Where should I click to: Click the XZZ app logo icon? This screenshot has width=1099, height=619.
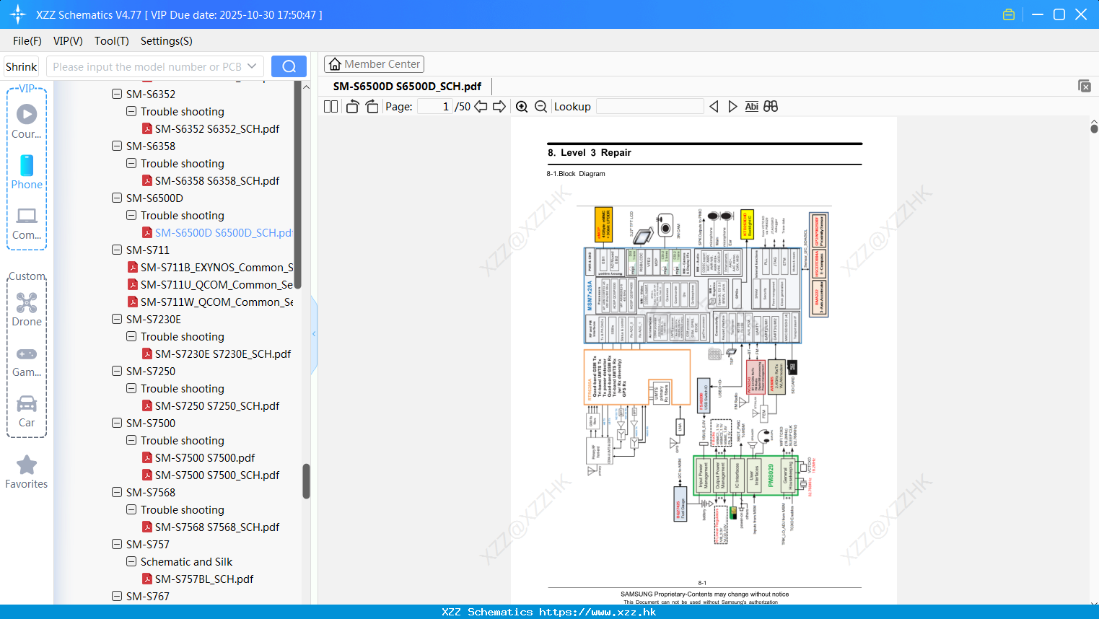pyautogui.click(x=17, y=14)
